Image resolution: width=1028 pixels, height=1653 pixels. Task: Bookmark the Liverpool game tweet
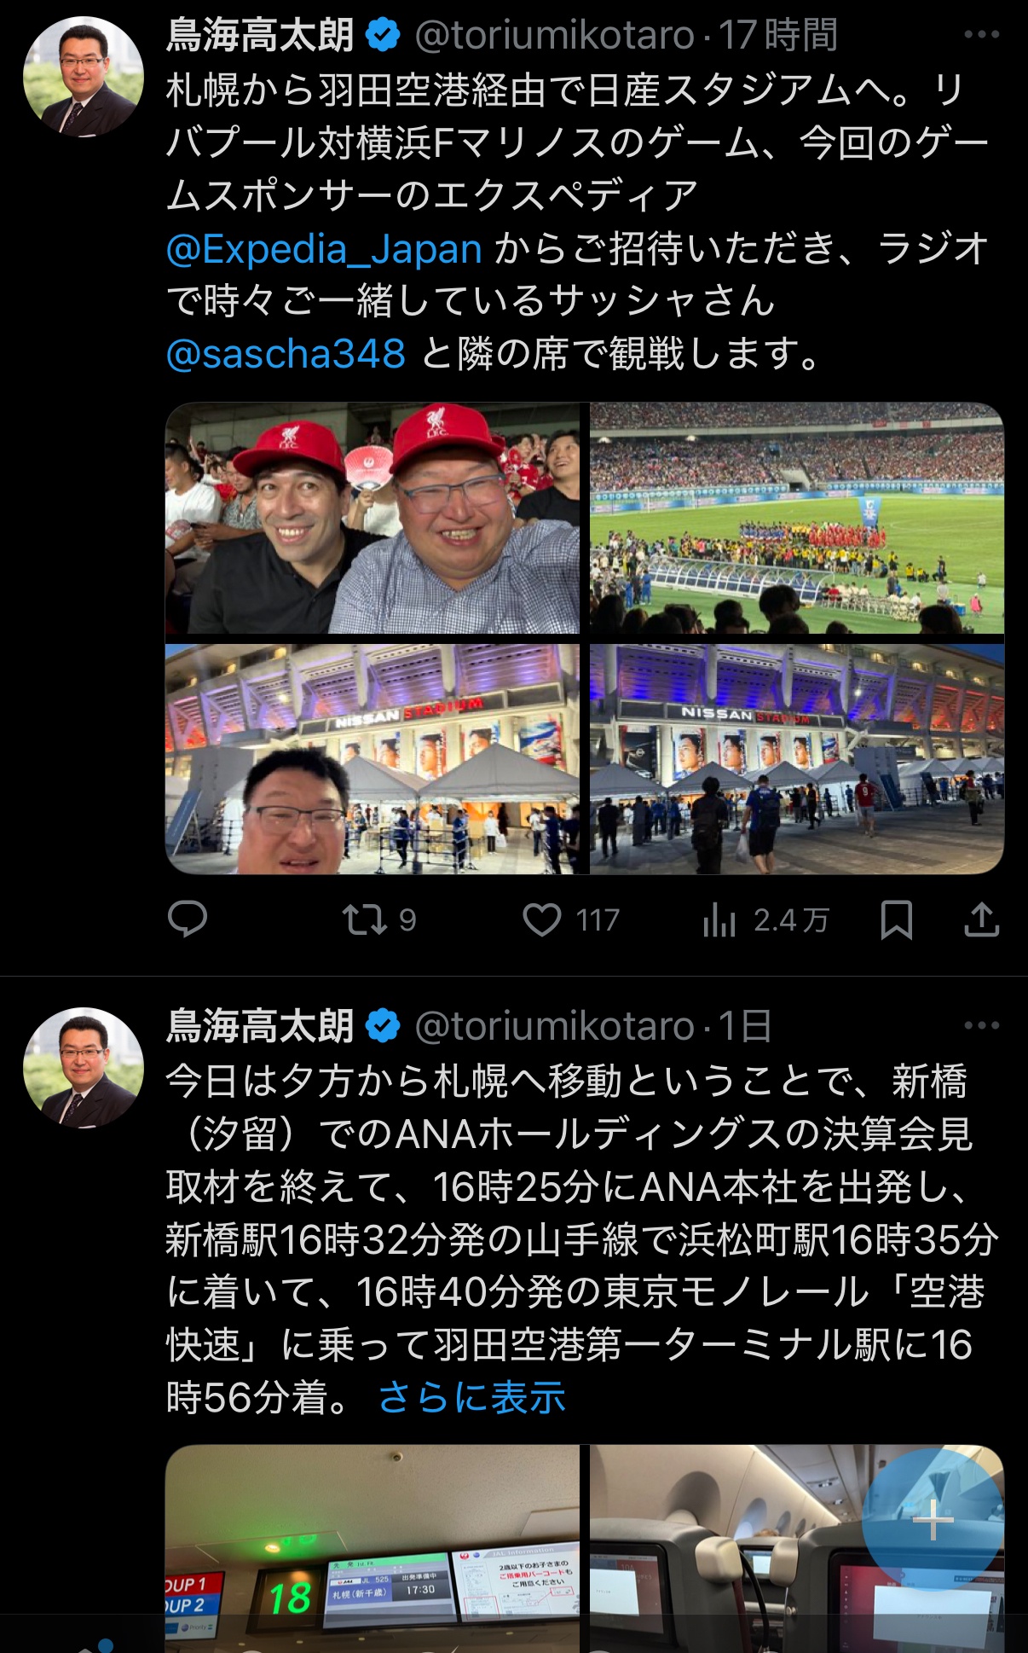(896, 919)
